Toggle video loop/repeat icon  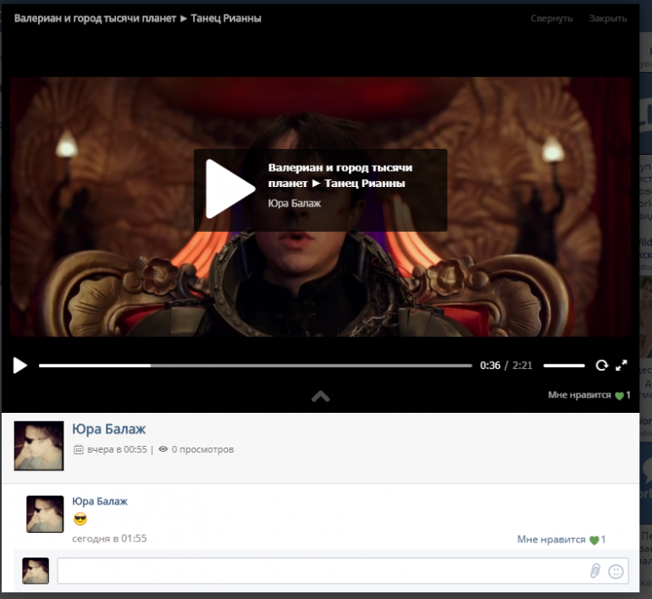click(601, 365)
